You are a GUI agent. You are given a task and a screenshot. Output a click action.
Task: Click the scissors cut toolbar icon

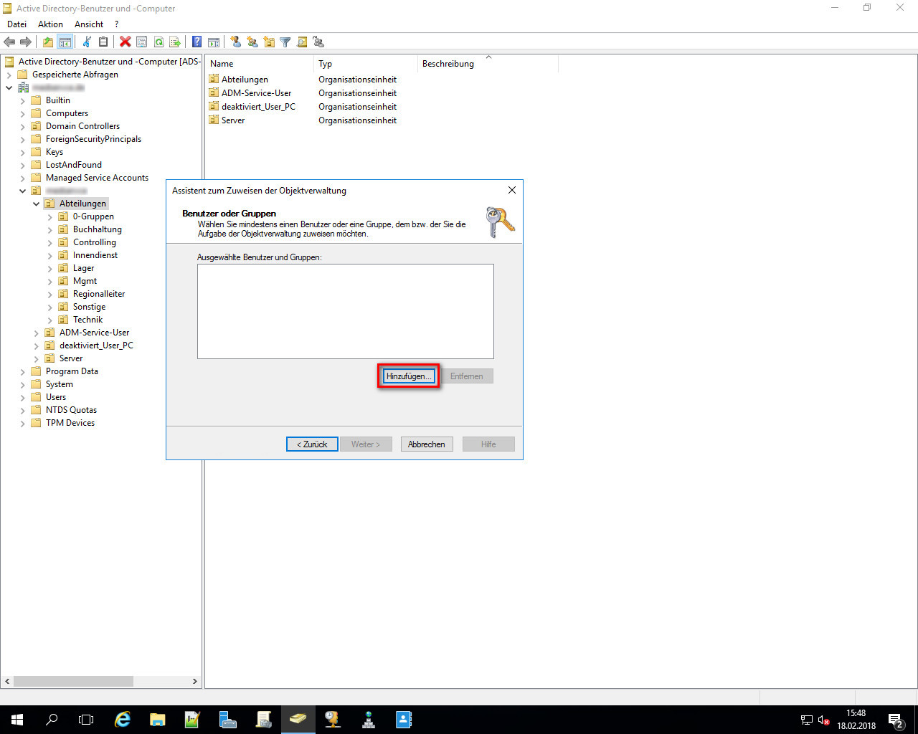87,42
